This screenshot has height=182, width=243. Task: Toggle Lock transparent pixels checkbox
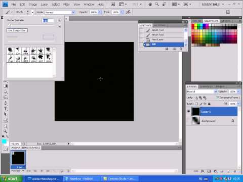196,104
